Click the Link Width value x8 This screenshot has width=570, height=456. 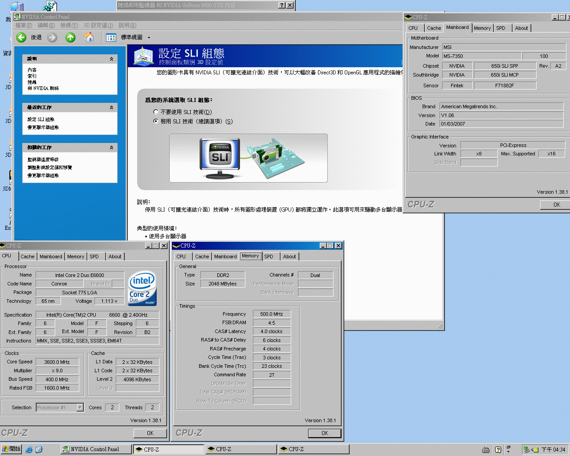[x=479, y=154]
